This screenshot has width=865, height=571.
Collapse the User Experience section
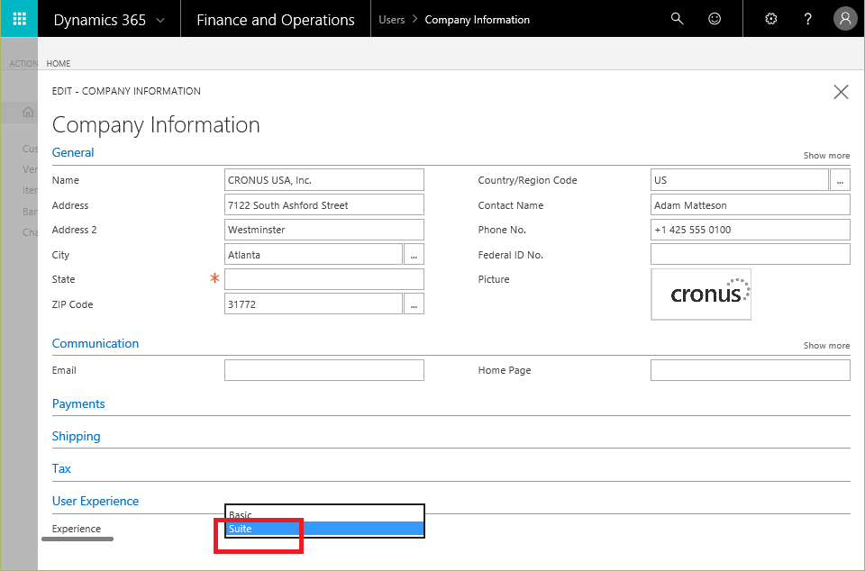(x=96, y=501)
